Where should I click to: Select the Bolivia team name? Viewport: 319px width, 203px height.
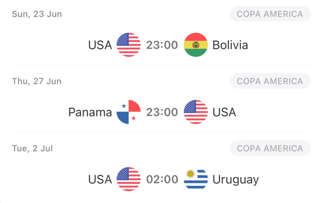coord(230,45)
